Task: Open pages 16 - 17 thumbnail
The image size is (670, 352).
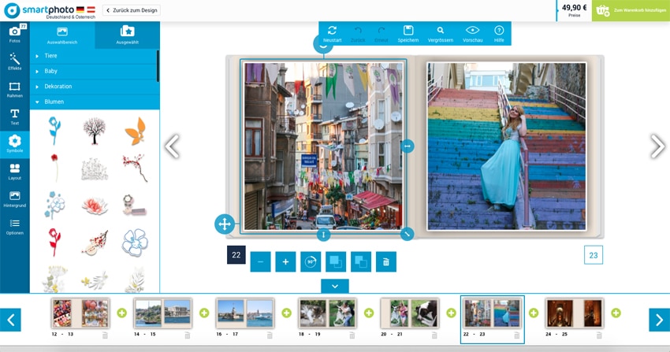Action: point(245,313)
